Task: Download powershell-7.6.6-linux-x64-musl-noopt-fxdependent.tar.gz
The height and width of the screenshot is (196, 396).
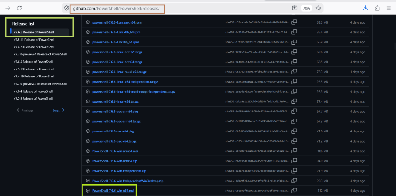Action: 134,91
